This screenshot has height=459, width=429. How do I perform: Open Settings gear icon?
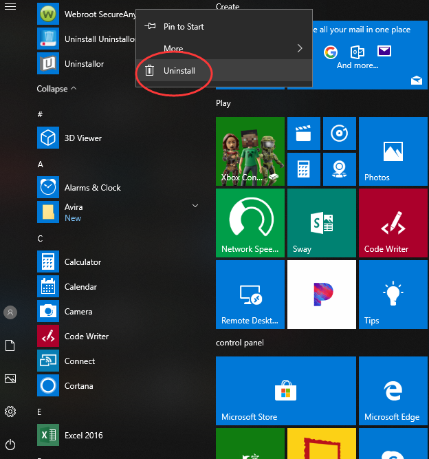(10, 412)
